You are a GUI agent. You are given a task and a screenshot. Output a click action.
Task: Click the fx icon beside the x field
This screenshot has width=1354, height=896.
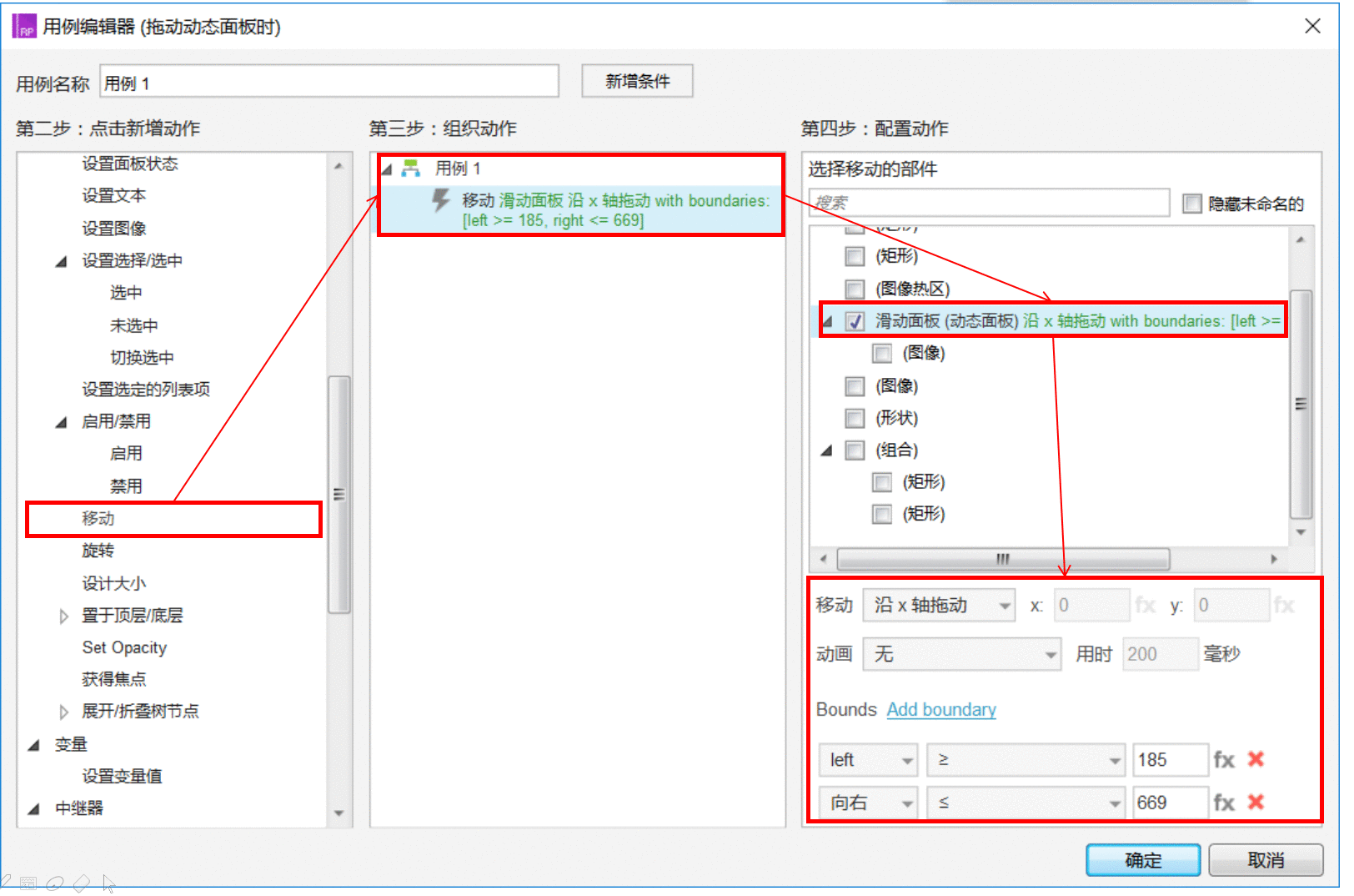point(1145,606)
